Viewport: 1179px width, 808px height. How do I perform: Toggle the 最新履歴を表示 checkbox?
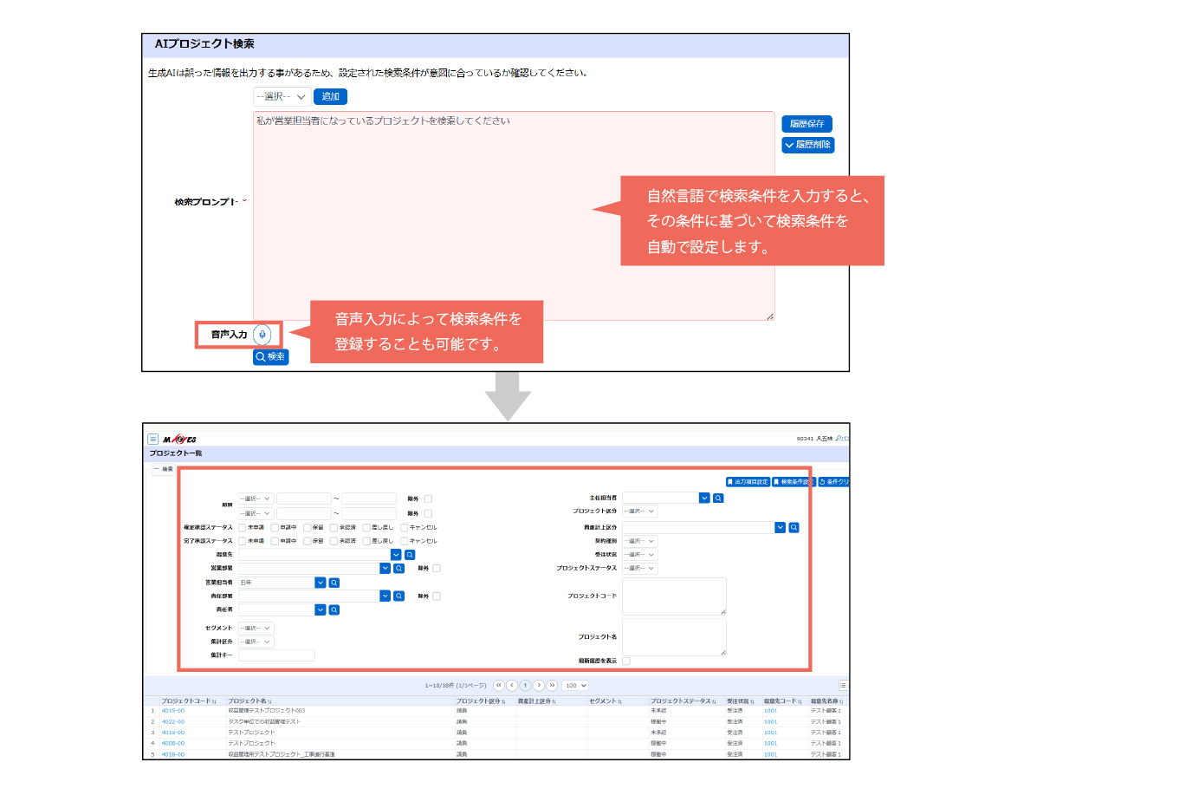coord(626,661)
